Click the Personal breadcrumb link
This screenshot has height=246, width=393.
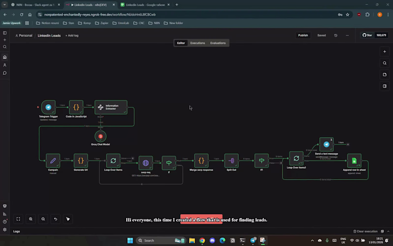click(x=24, y=35)
